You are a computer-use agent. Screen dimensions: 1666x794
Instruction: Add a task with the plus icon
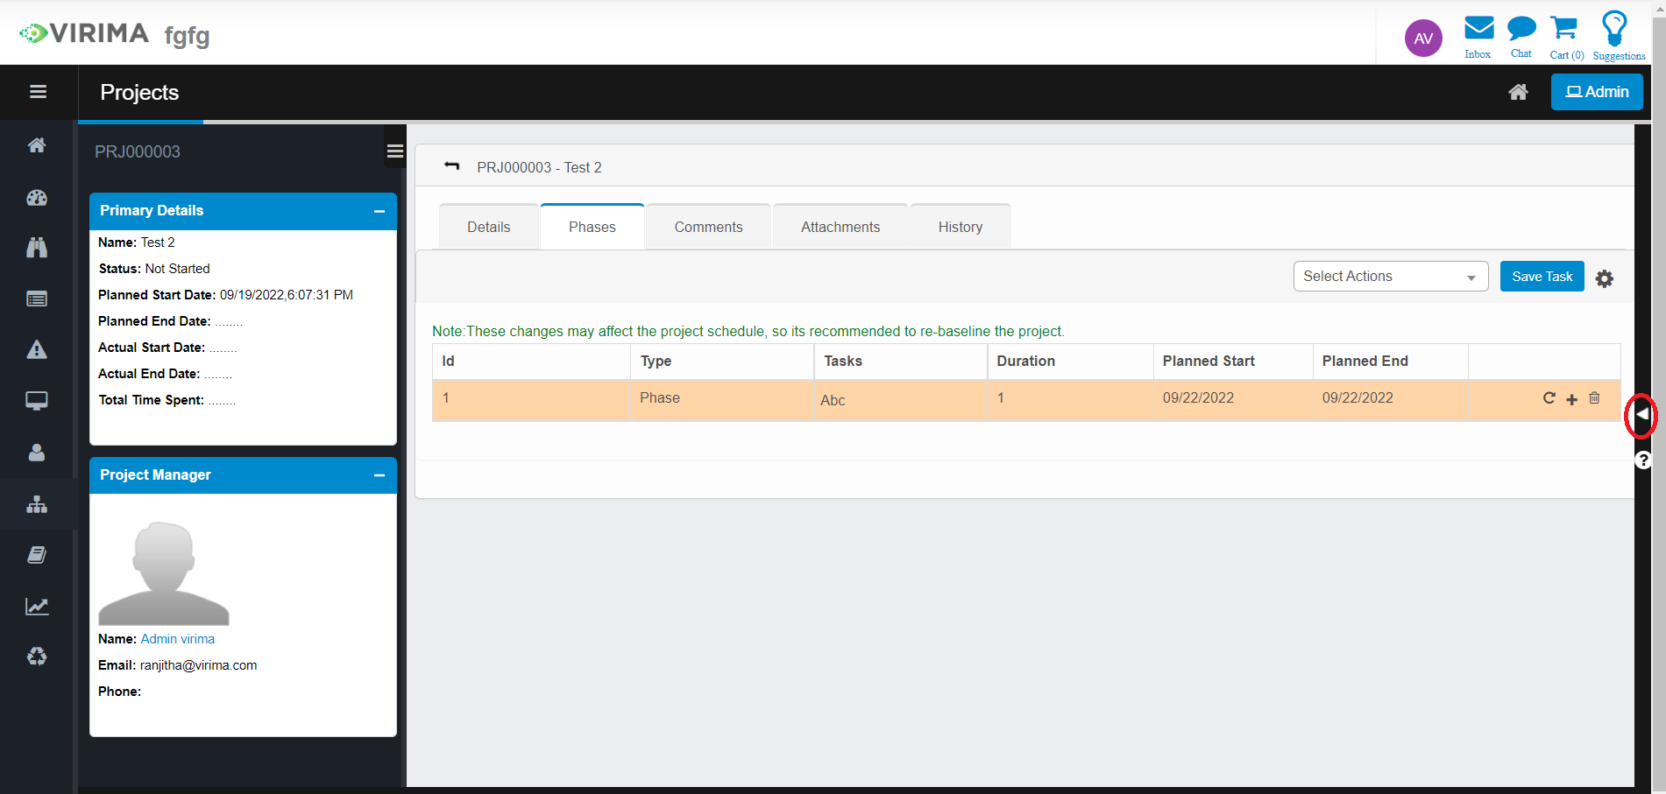(x=1571, y=399)
